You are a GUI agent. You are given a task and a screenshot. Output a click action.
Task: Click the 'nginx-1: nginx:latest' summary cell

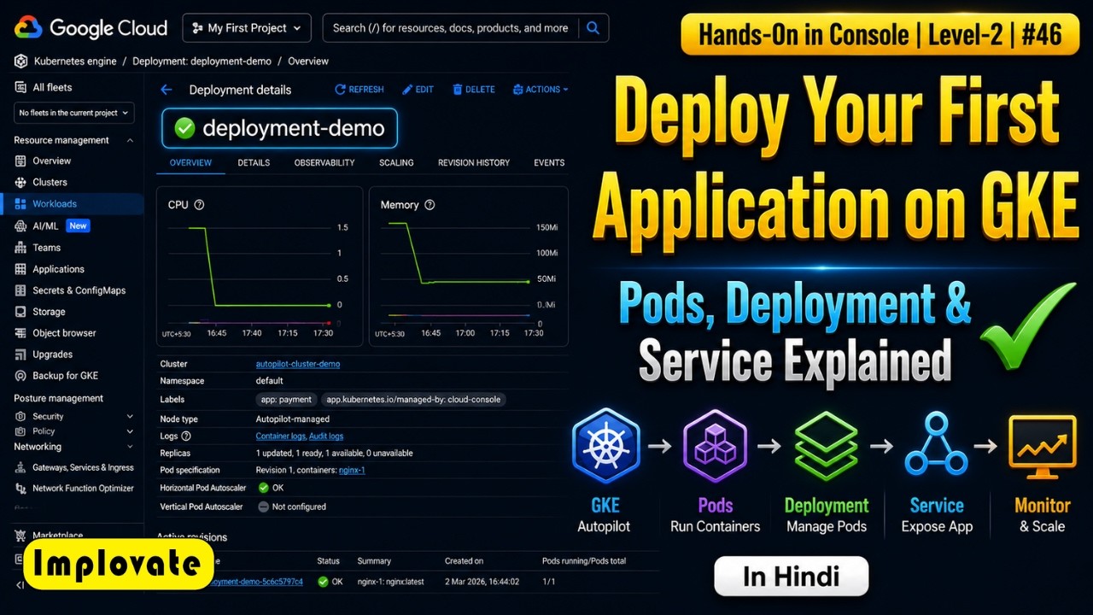click(x=392, y=582)
